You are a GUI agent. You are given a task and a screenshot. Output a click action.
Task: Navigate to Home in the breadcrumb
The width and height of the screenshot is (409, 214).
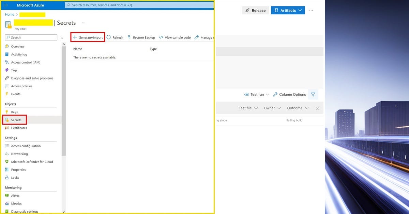click(9, 14)
